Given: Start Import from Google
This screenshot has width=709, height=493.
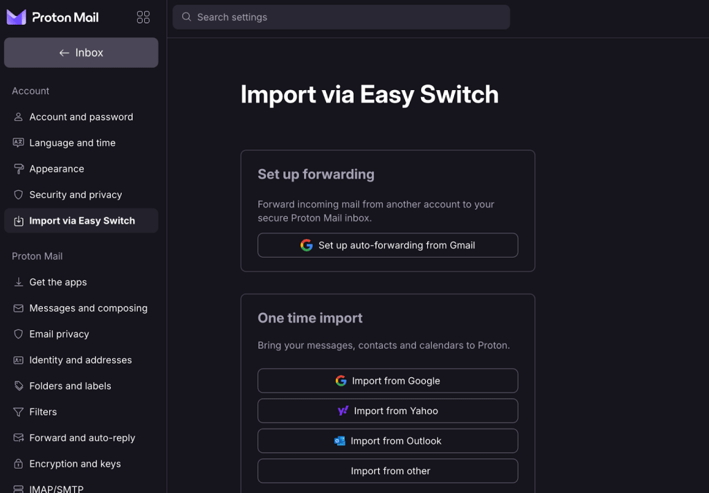Looking at the screenshot, I should tap(388, 381).
